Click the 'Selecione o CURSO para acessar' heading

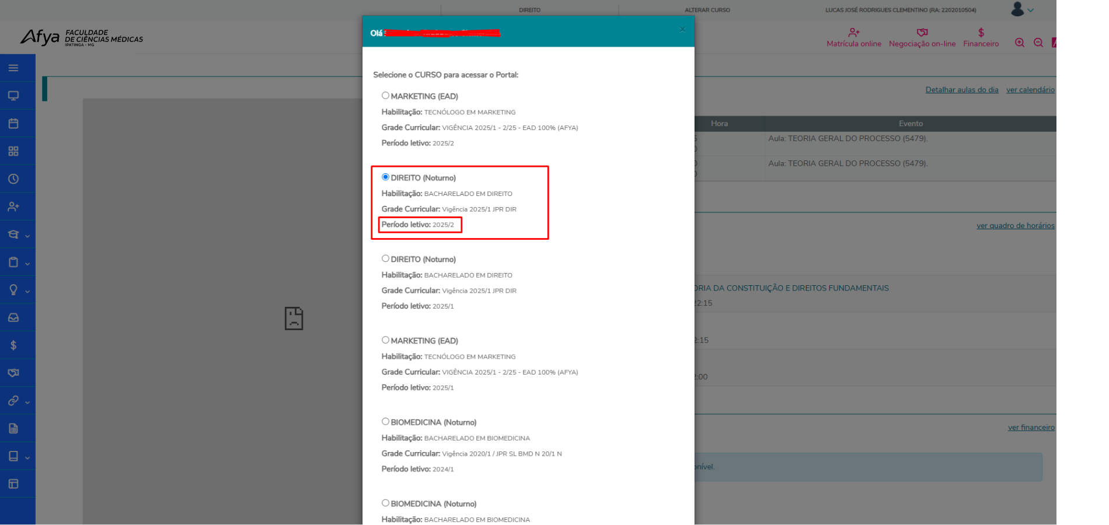pyautogui.click(x=446, y=75)
